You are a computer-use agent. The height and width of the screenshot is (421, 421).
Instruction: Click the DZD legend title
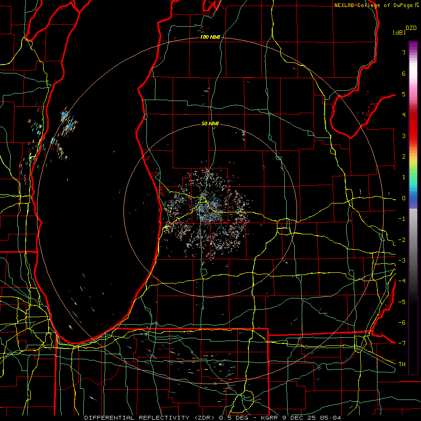pos(411,28)
